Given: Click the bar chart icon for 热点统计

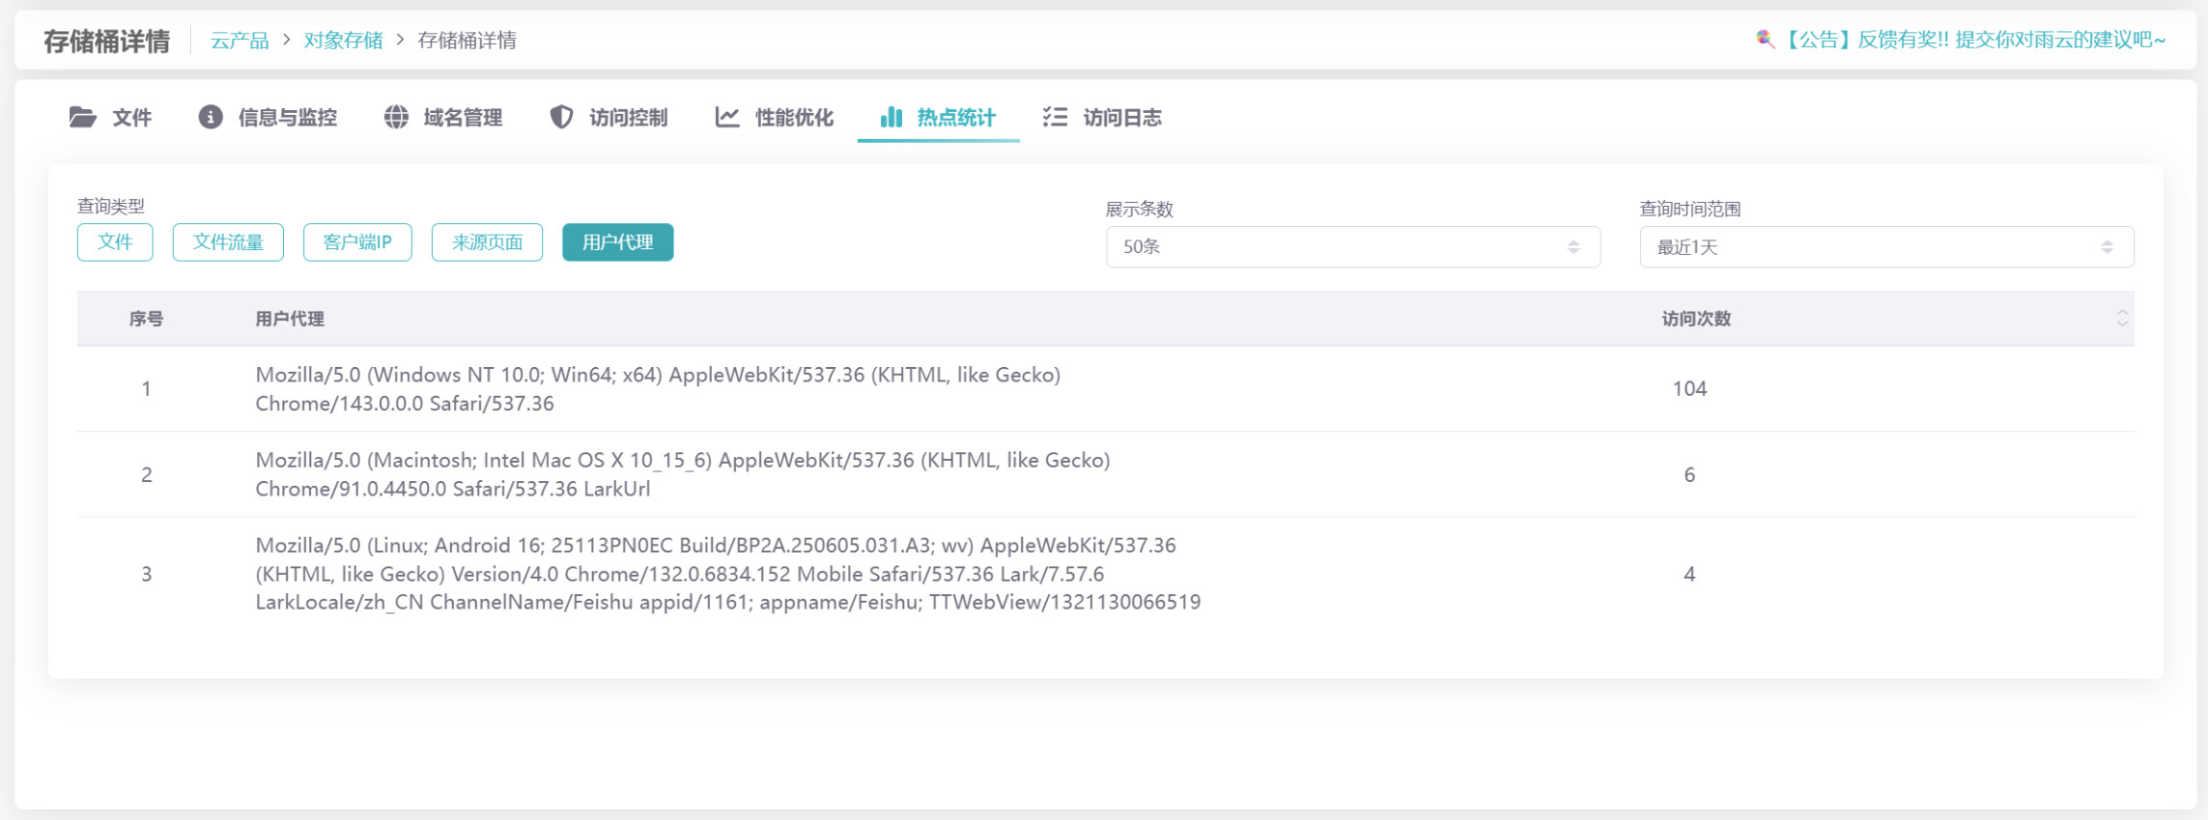Looking at the screenshot, I should pyautogui.click(x=891, y=118).
